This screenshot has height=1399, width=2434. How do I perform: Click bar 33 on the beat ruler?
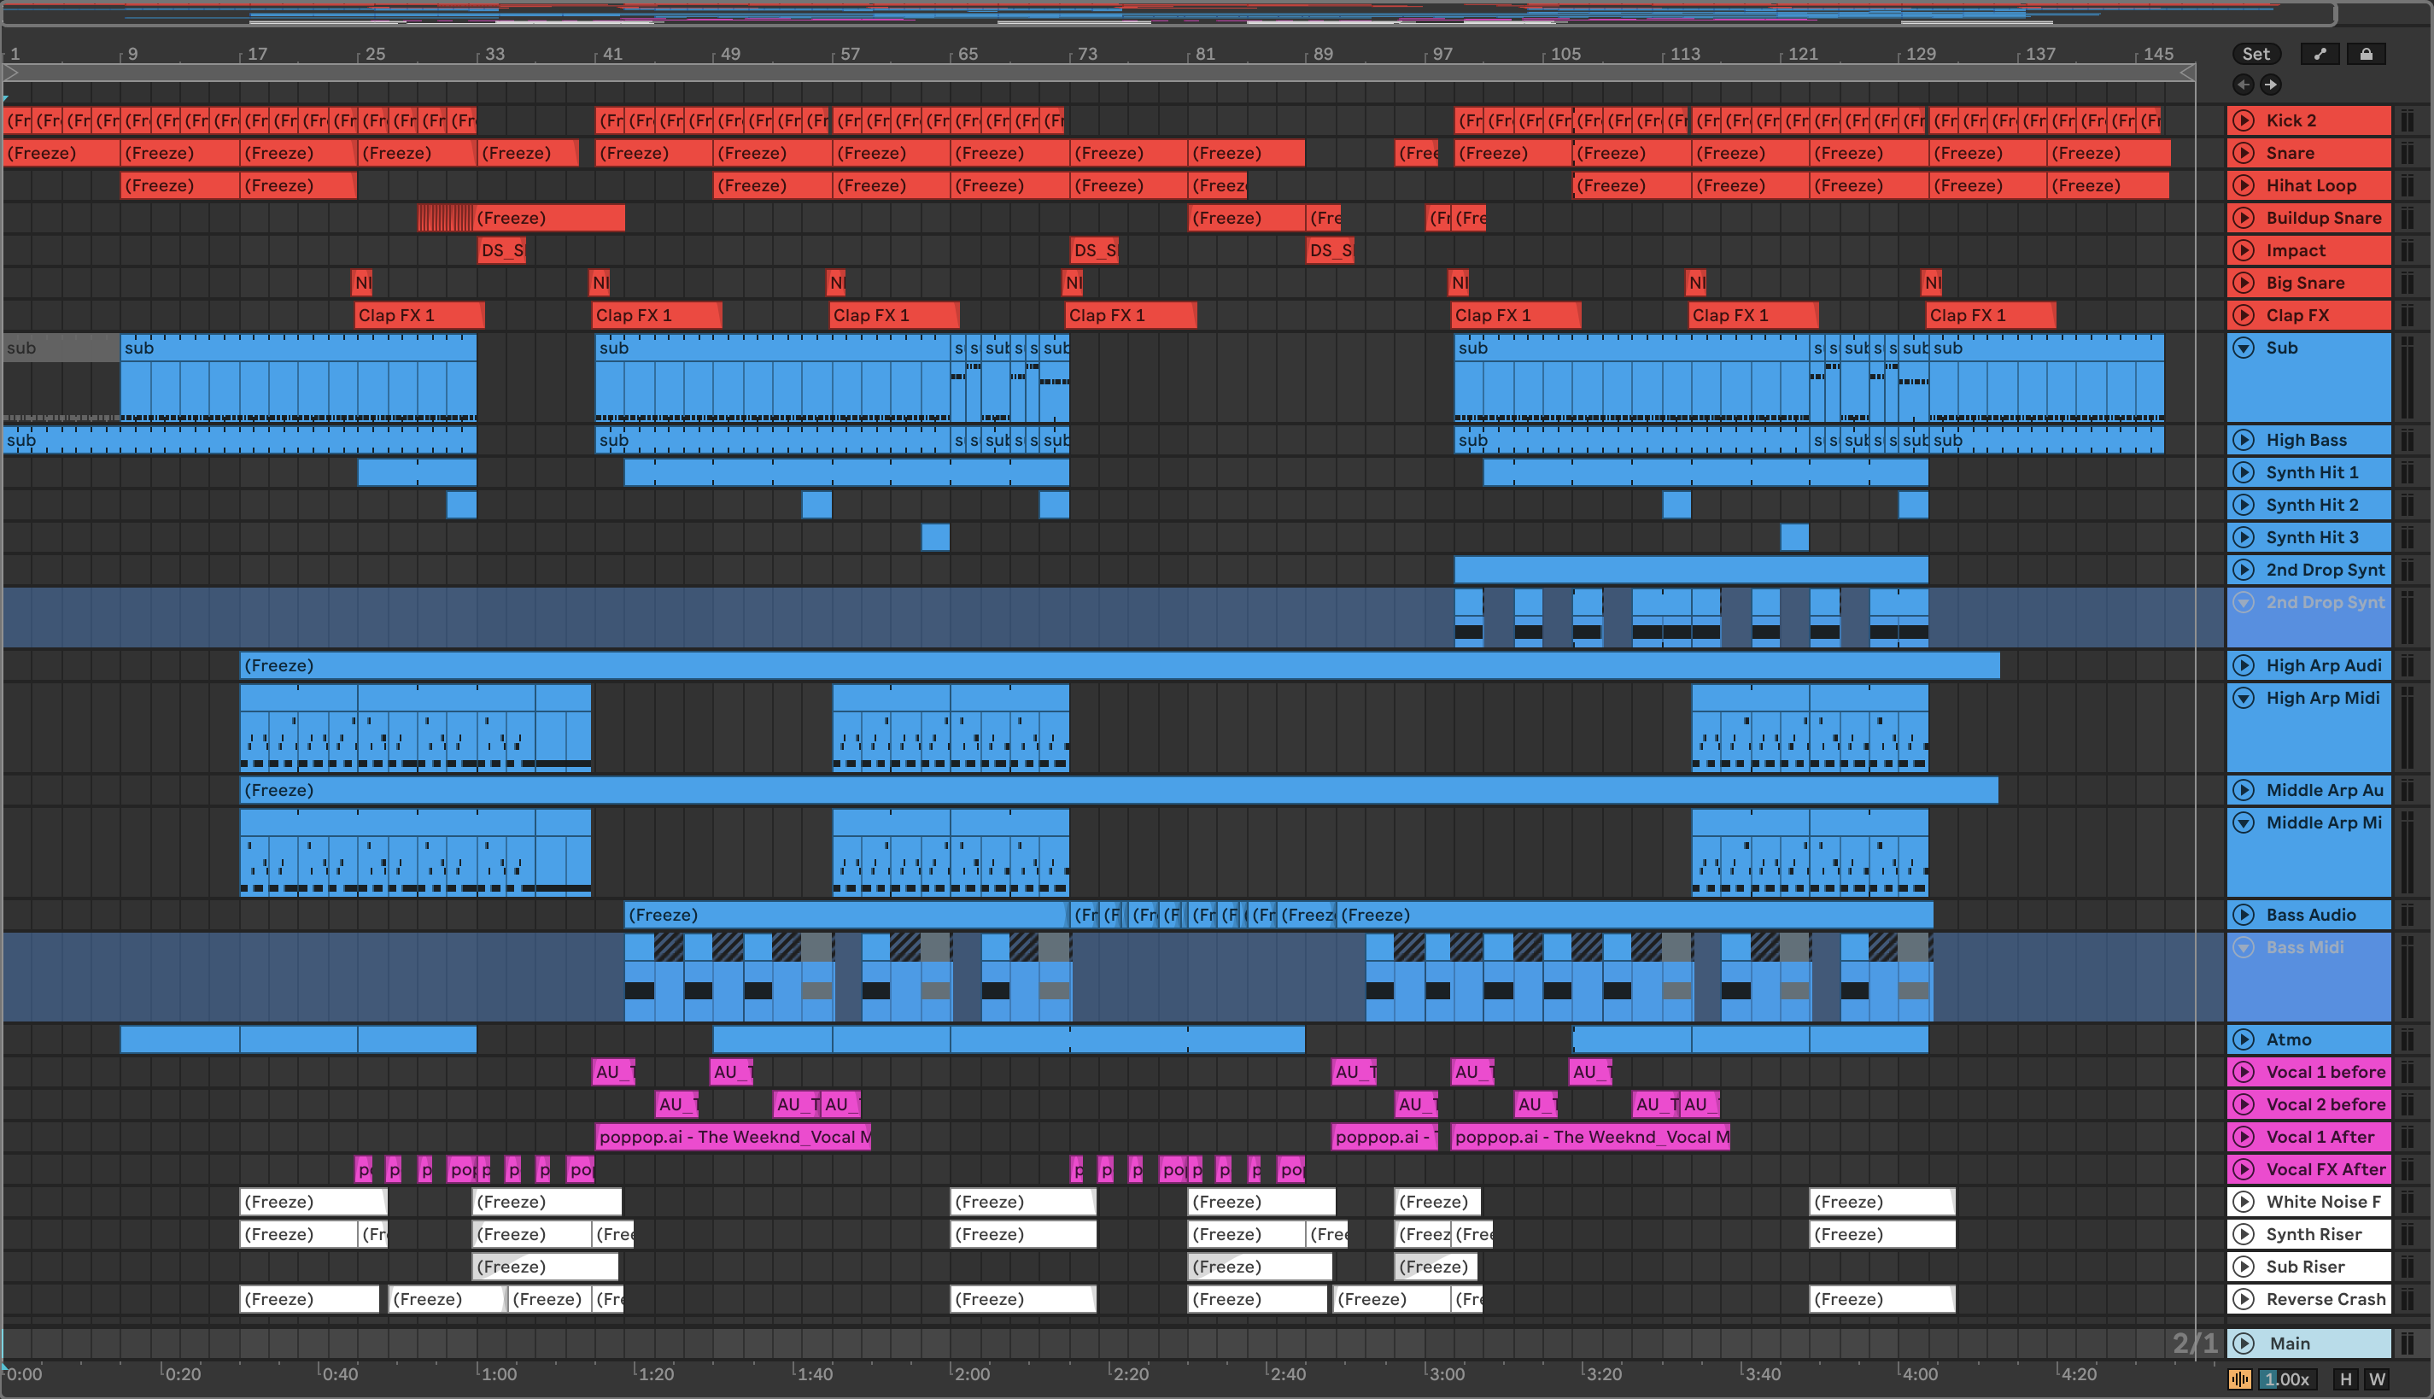coord(494,54)
